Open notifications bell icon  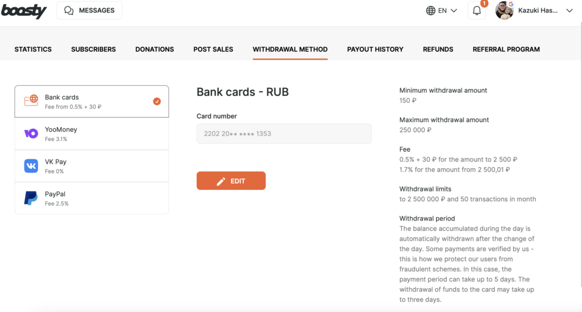tap(477, 11)
